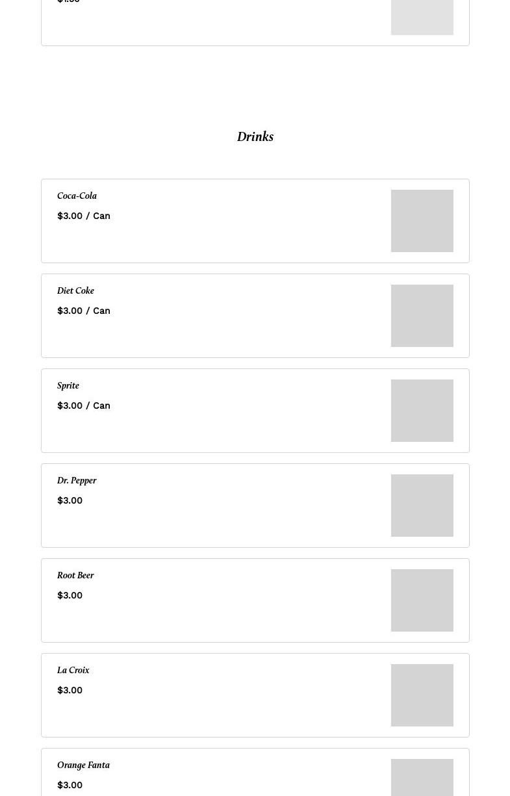The height and width of the screenshot is (796, 510).
Task: Click the Sprite $3.00 / Can price
Action: (84, 405)
